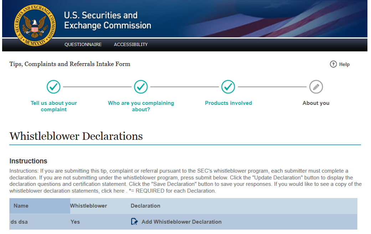The width and height of the screenshot is (371, 234).
Task: Select the first step checkmark circle
Action: [53, 87]
